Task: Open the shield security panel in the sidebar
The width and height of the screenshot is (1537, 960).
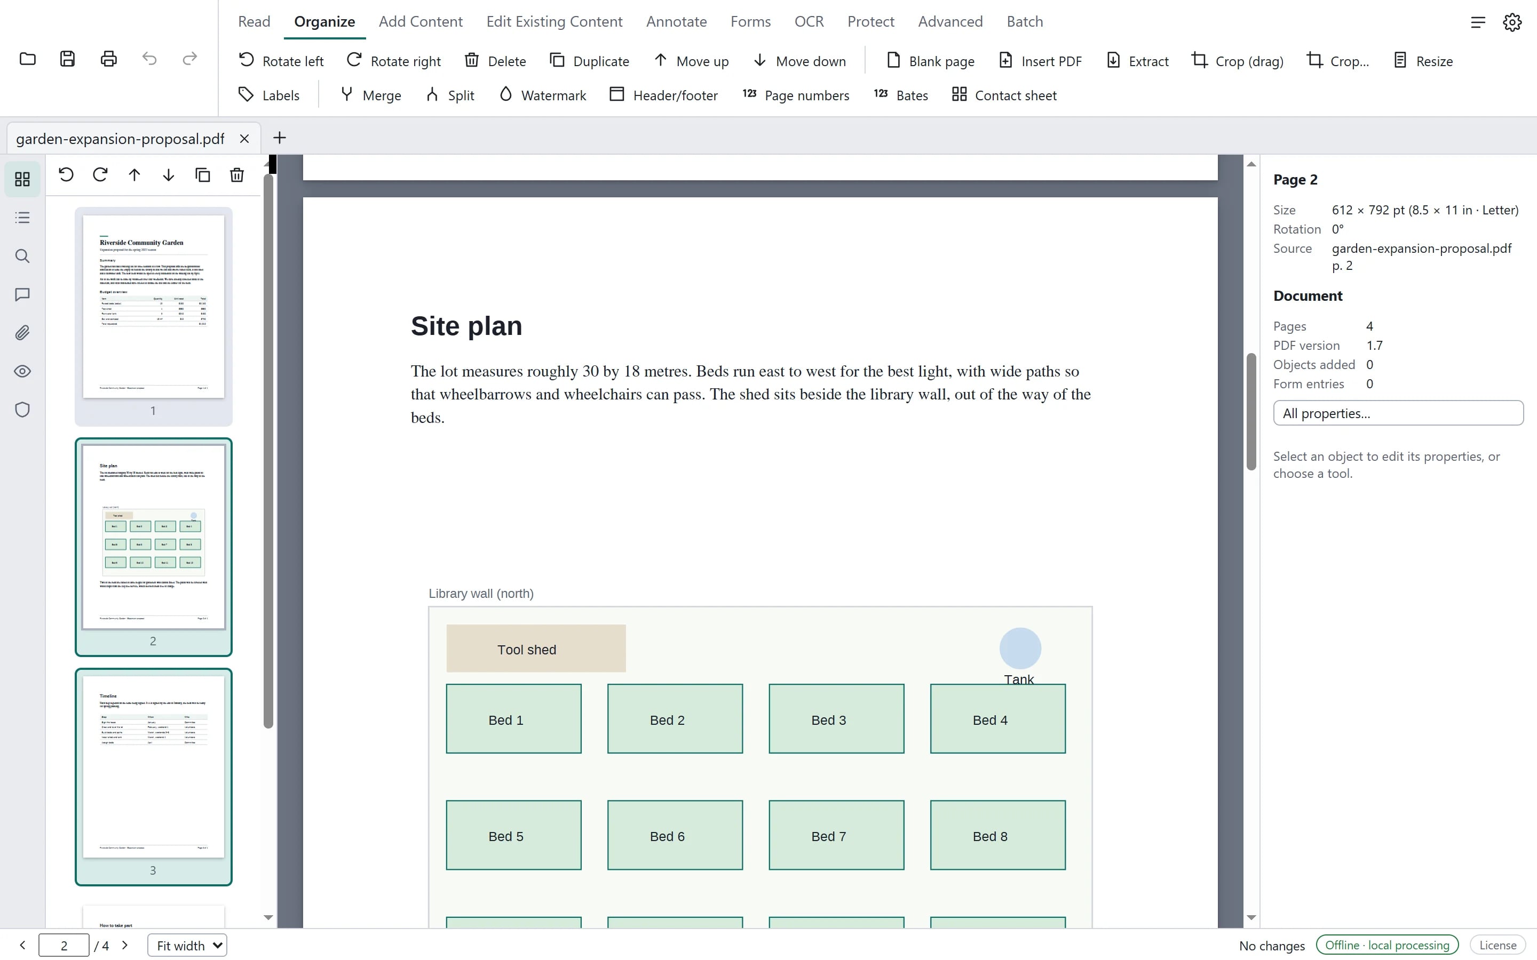Action: coord(22,410)
